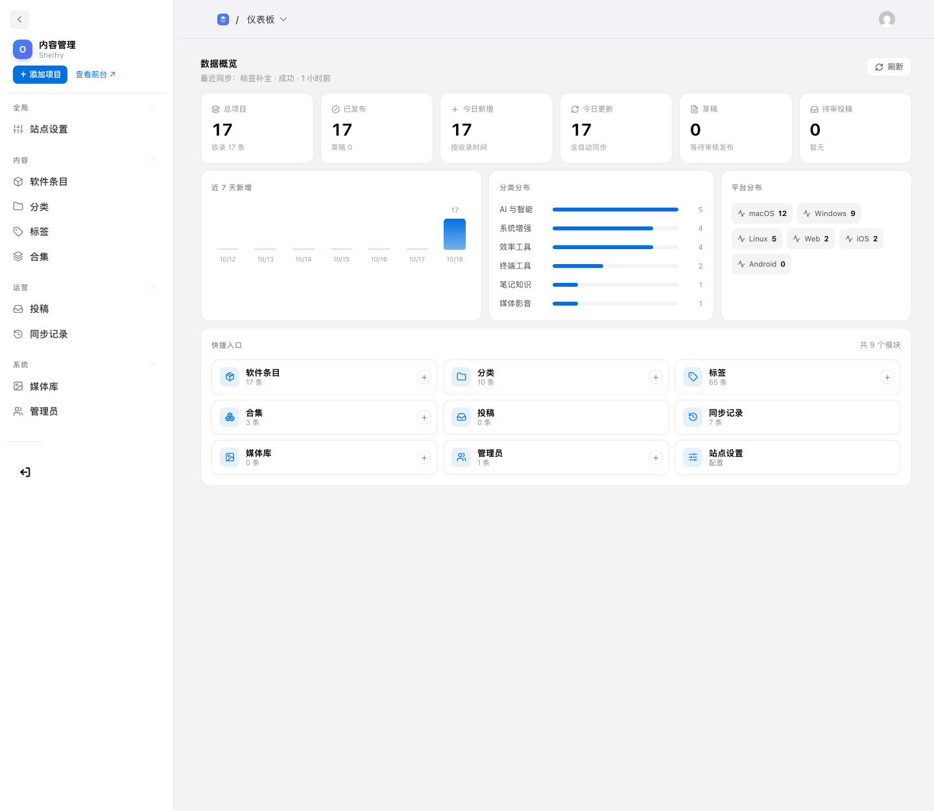Click the 添加项目 button
Image resolution: width=934 pixels, height=811 pixels.
(40, 75)
